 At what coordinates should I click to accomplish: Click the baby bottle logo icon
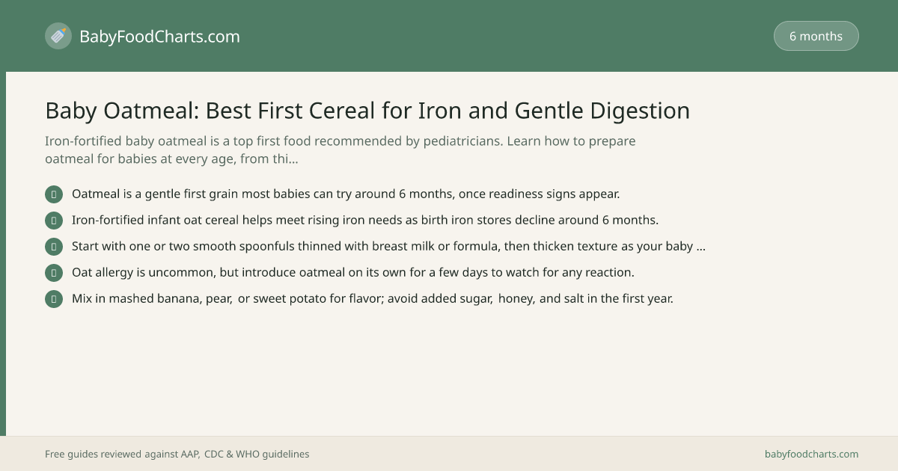[58, 36]
